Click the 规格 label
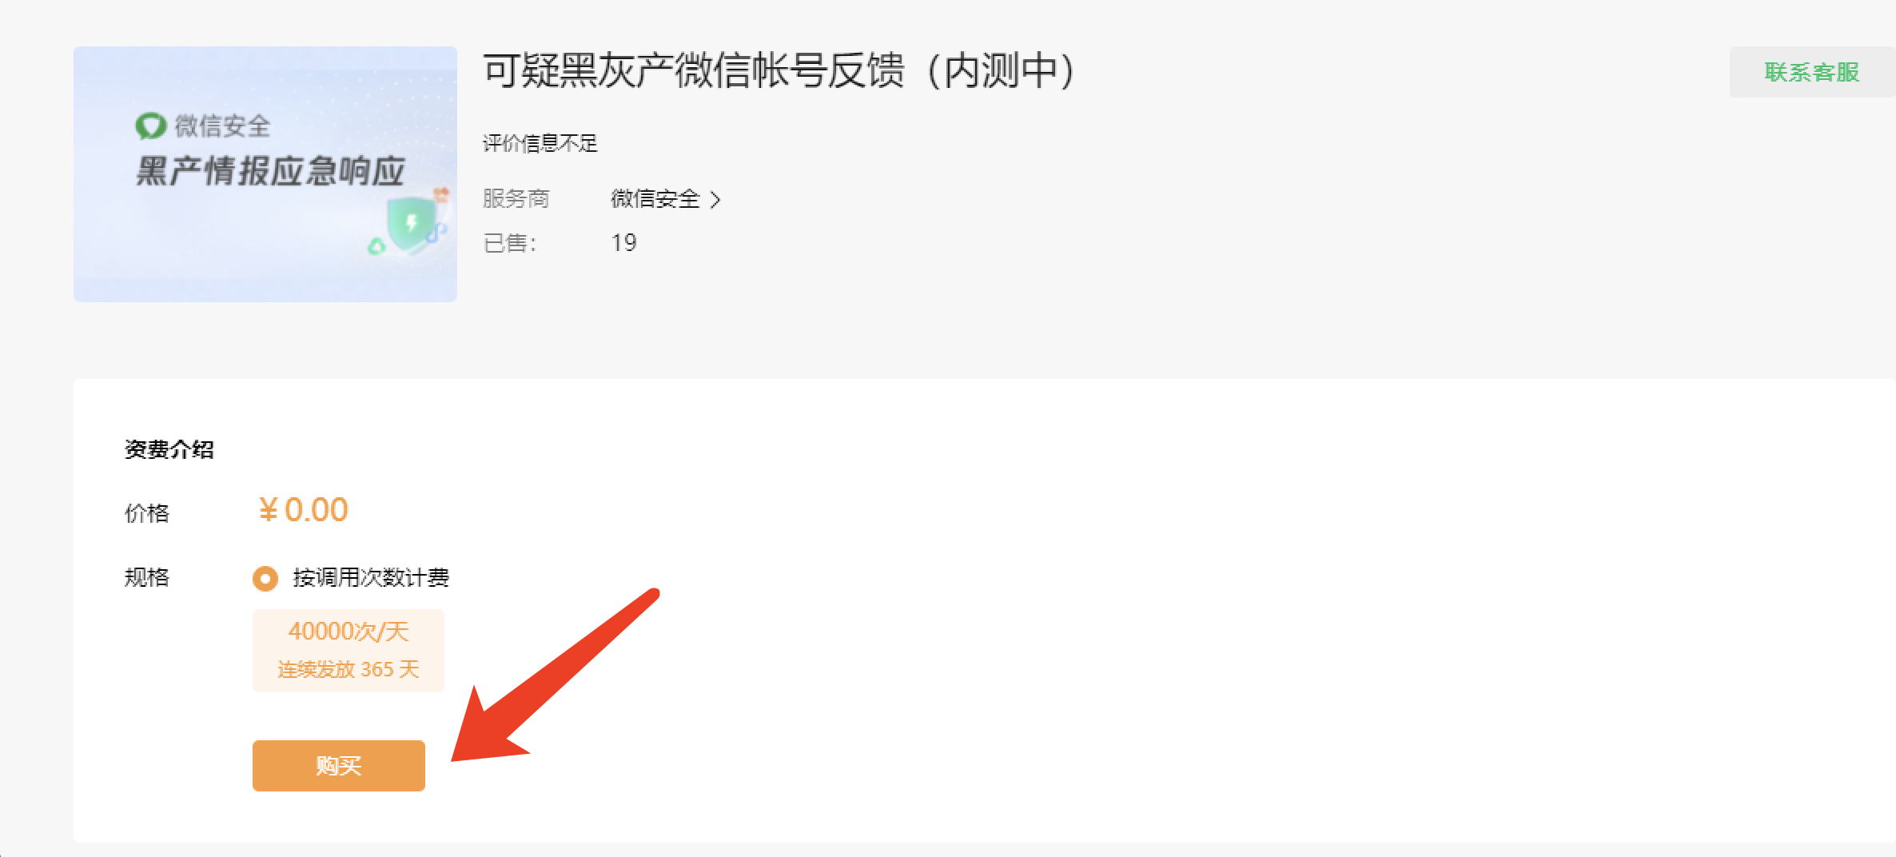1896x857 pixels. 147,577
